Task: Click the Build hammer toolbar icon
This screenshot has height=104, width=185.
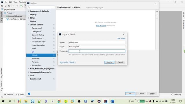Action: pos(21,6)
